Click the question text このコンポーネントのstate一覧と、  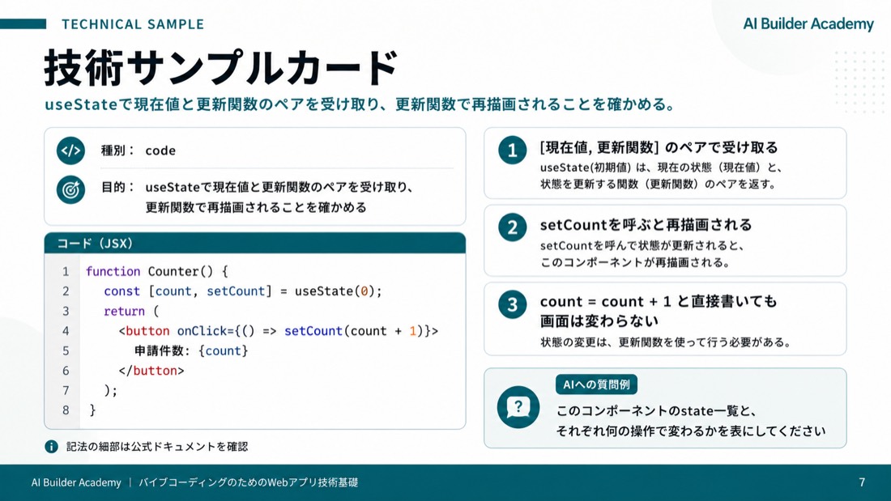656,410
